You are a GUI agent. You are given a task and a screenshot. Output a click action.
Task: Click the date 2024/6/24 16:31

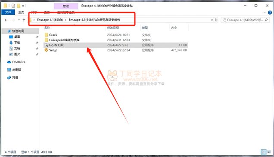(x=118, y=35)
